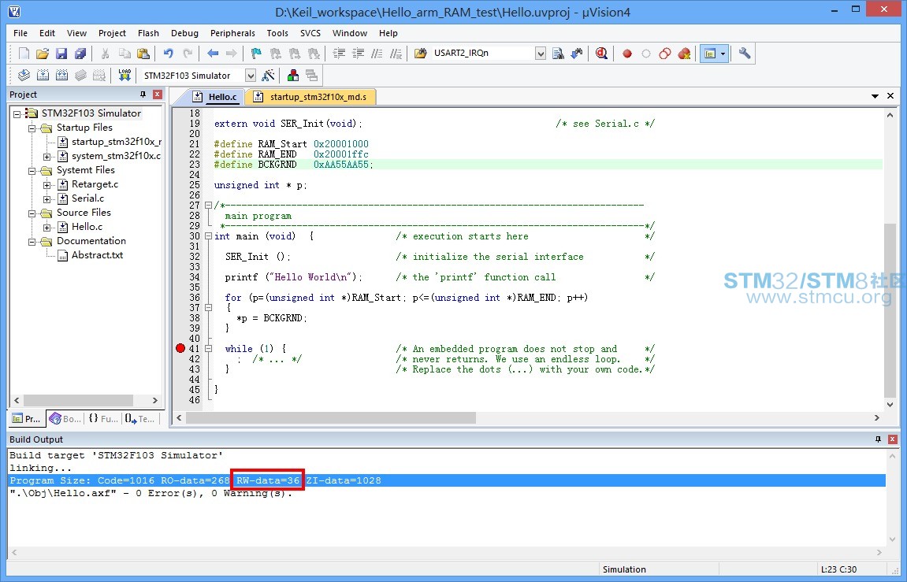The height and width of the screenshot is (582, 907).
Task: Open the Debug menu
Action: click(x=184, y=33)
